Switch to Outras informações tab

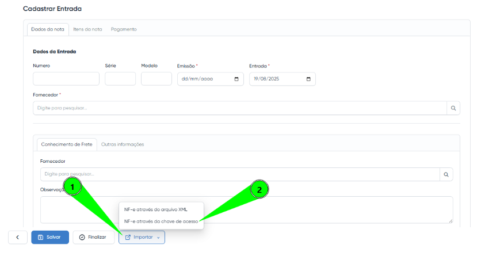pyautogui.click(x=123, y=144)
